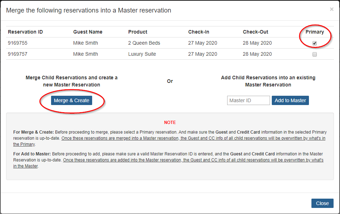Click the Product column header
340x214 pixels.
click(137, 32)
